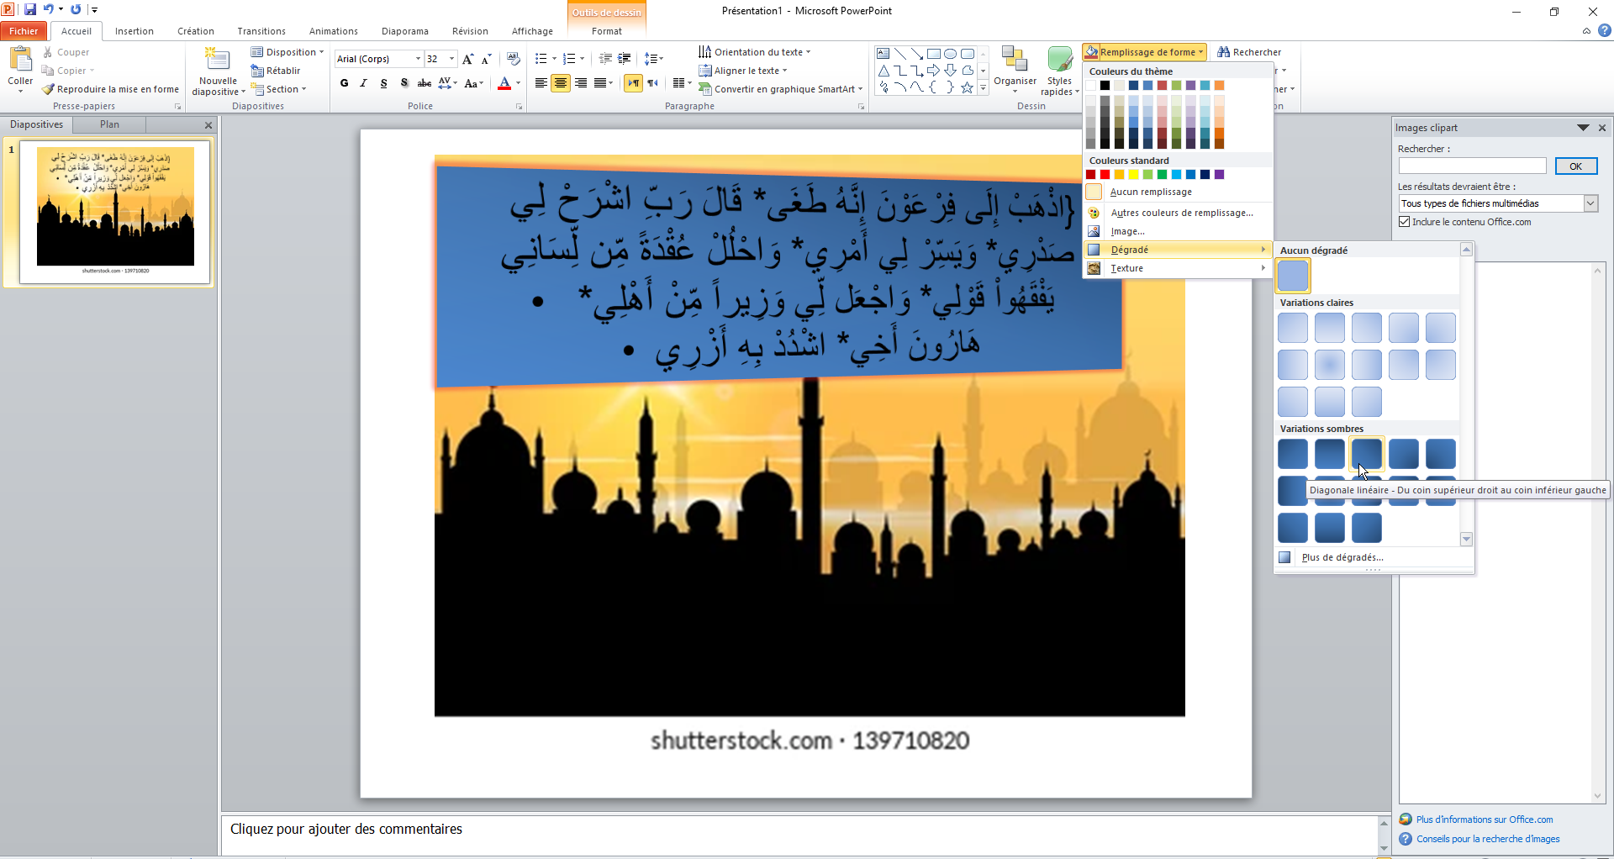Switch to the Plan outline tab
This screenshot has height=859, width=1614.
pos(109,124)
